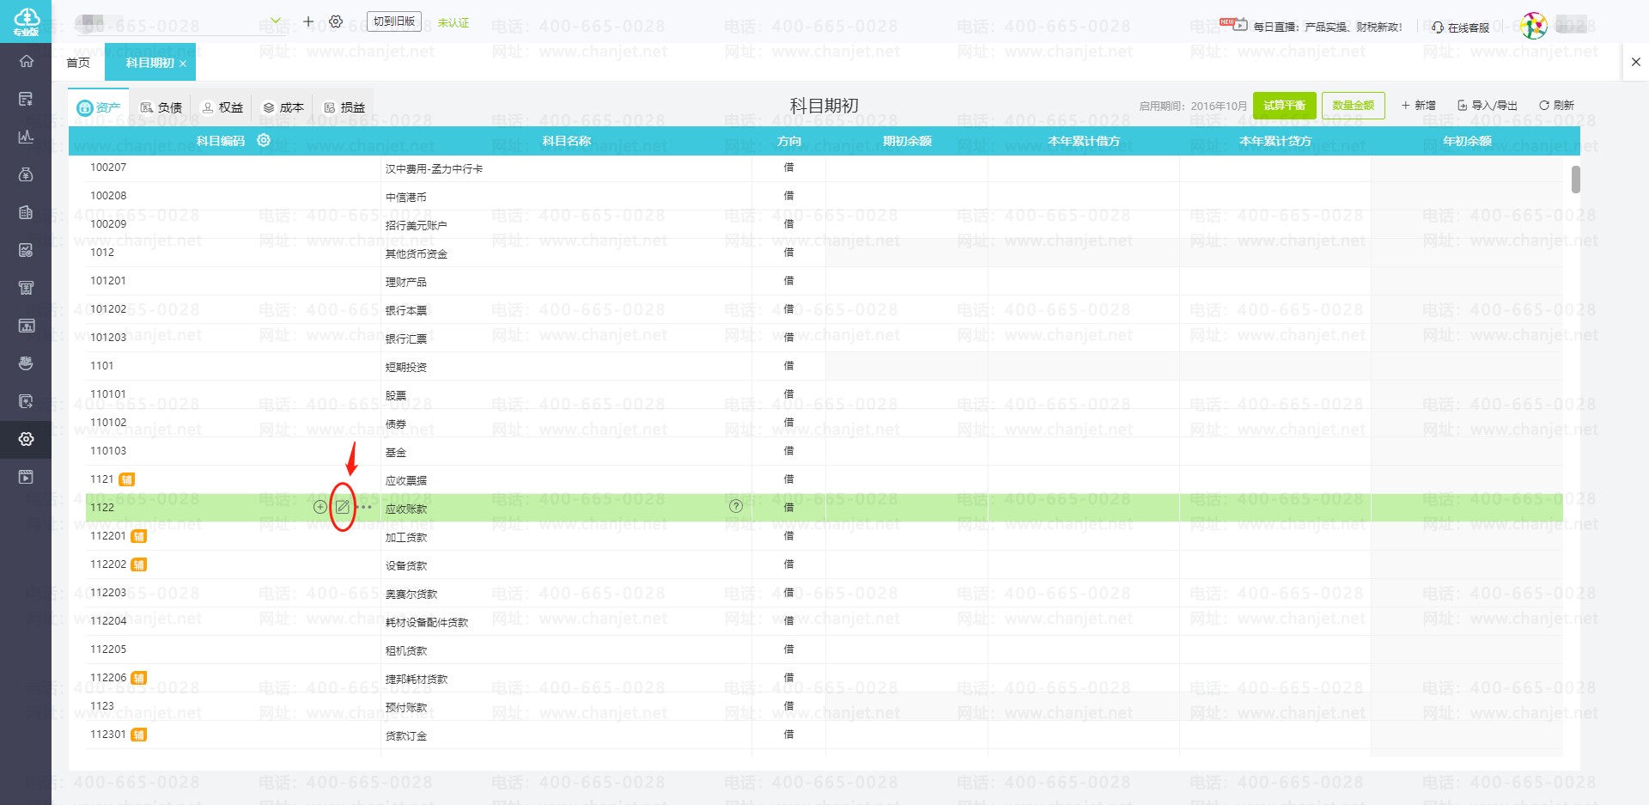Open 在线客服 online support
Viewport: 1649px width, 805px height.
click(x=1460, y=27)
